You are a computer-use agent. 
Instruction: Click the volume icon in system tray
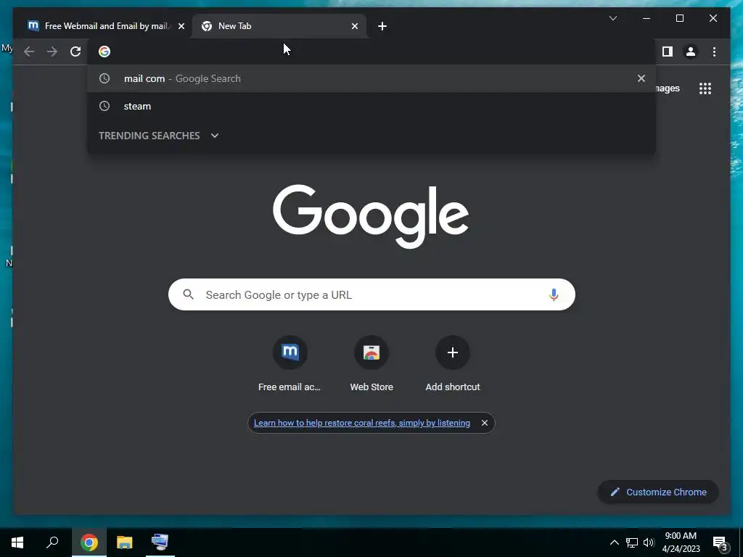pyautogui.click(x=649, y=542)
